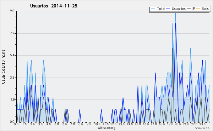The width and height of the screenshot is (213, 131).
Task: Click the dark blue Usuarios legend line swatch
Action: coord(168,9)
